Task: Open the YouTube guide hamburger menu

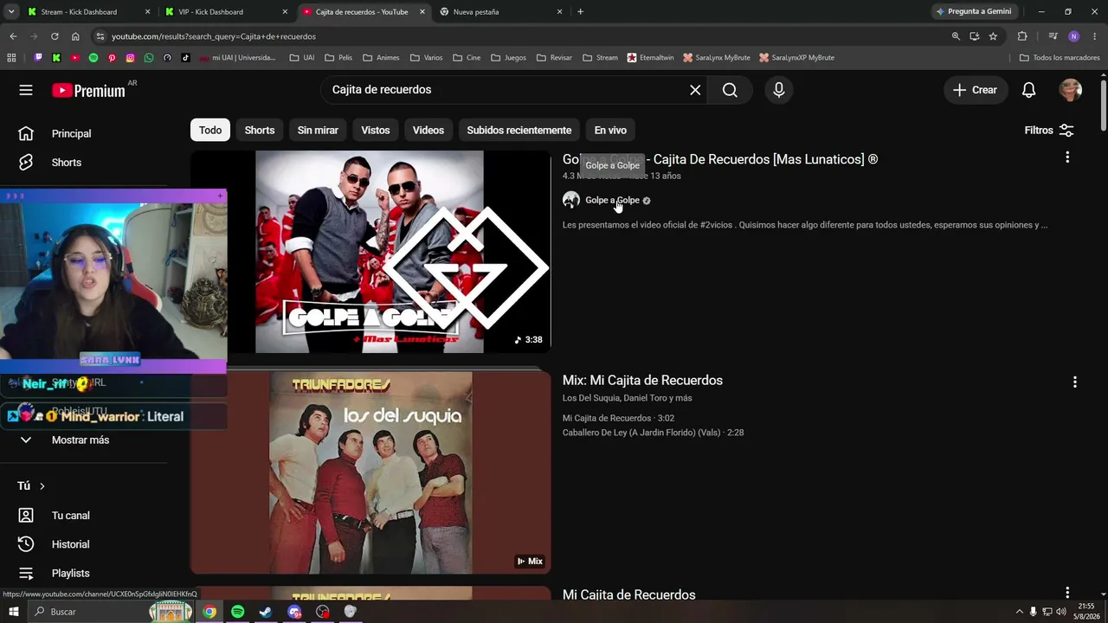Action: (x=26, y=90)
